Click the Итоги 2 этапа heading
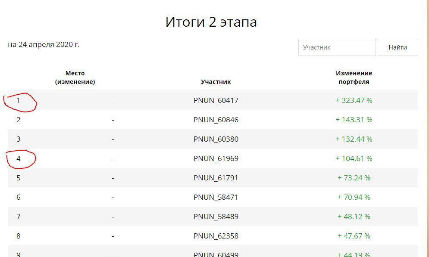 (x=211, y=22)
